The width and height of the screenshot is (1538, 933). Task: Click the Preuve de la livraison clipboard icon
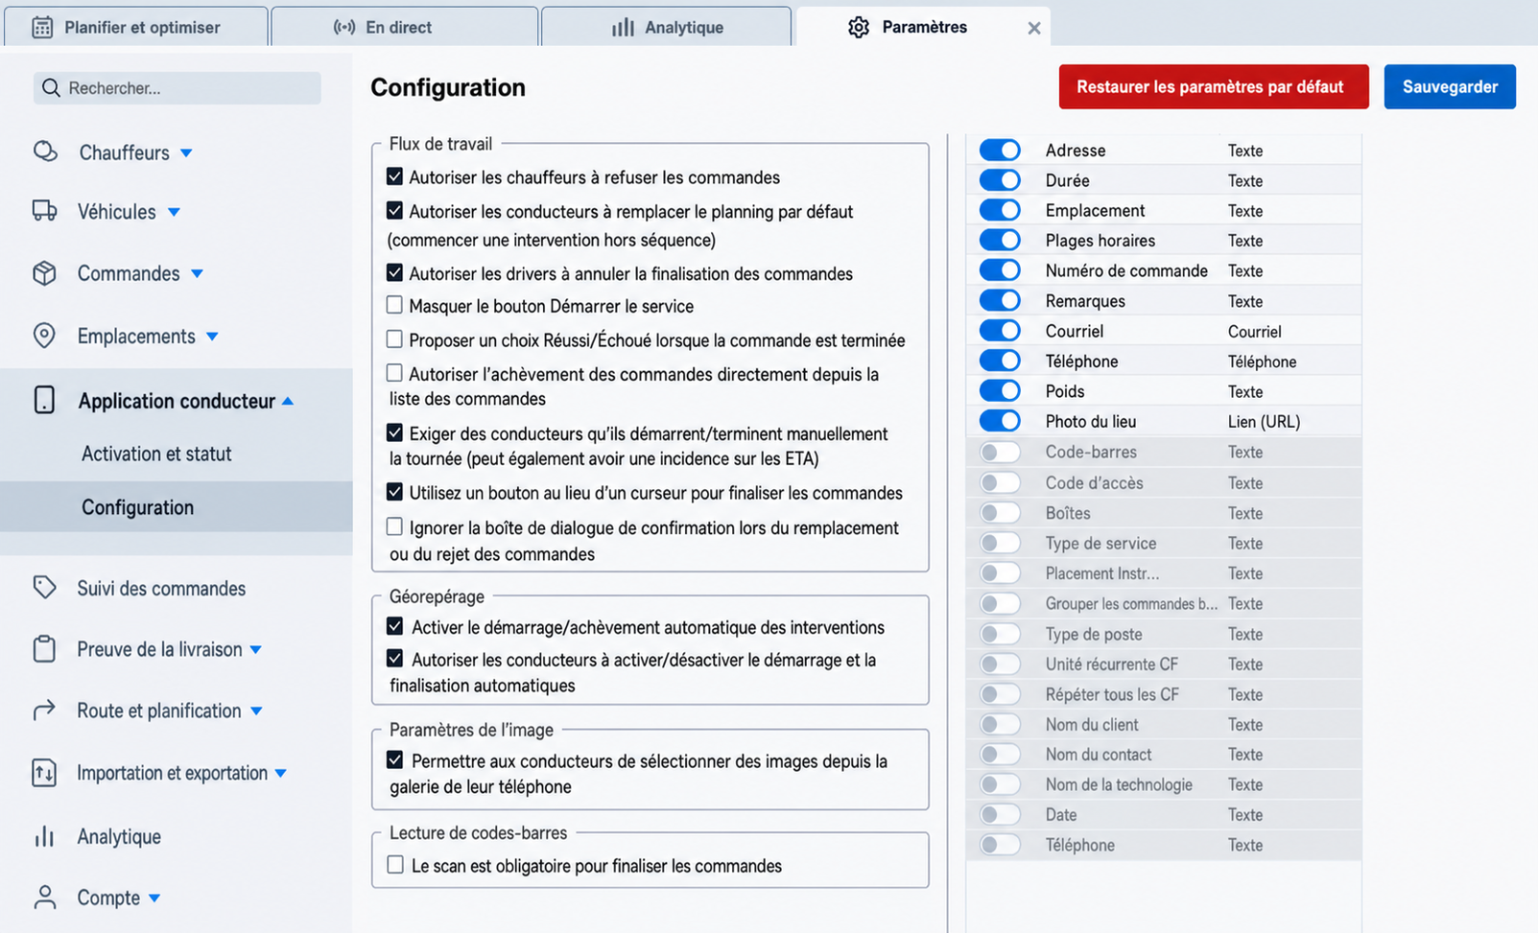pyautogui.click(x=44, y=649)
